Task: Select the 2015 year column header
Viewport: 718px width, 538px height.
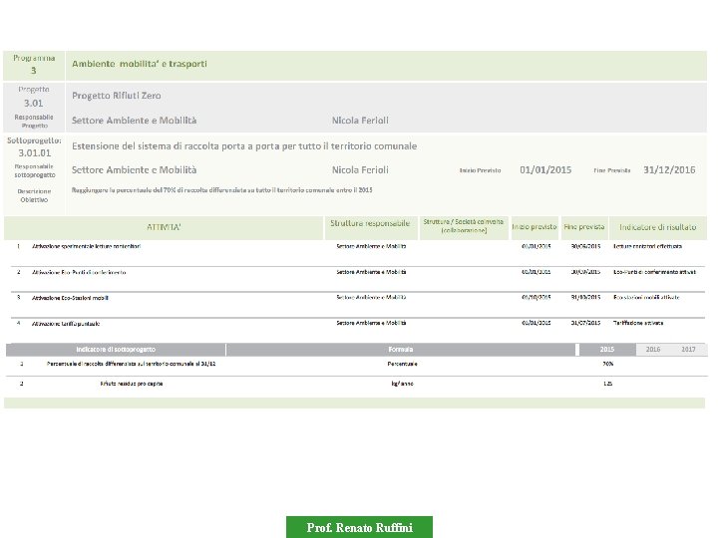Action: (607, 349)
